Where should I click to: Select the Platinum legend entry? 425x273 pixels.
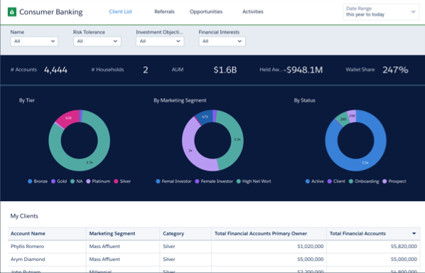98,181
